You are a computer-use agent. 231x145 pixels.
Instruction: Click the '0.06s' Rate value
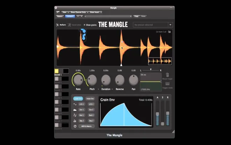pos(78,71)
